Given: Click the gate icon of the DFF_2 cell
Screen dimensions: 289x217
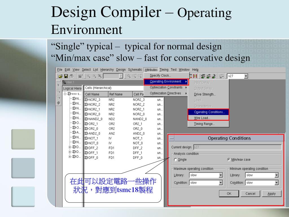Looking at the screenshot, I should (x=86, y=148).
